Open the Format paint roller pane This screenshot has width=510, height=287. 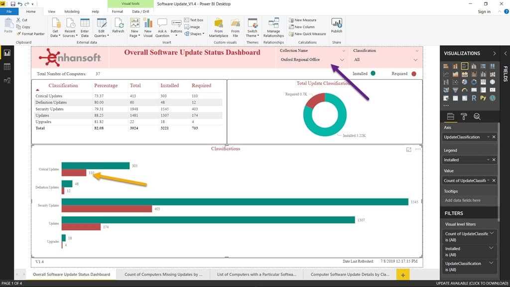coord(463,117)
